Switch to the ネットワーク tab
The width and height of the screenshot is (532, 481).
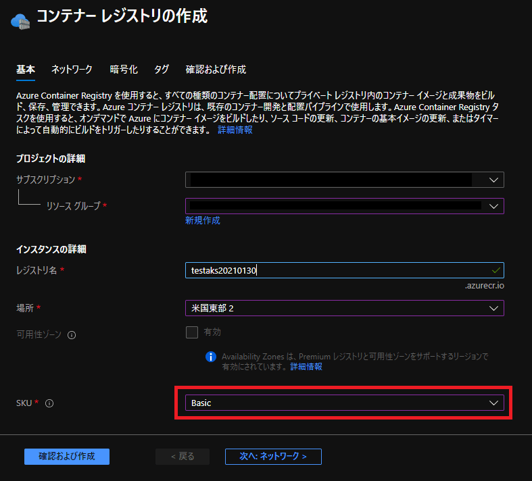72,70
